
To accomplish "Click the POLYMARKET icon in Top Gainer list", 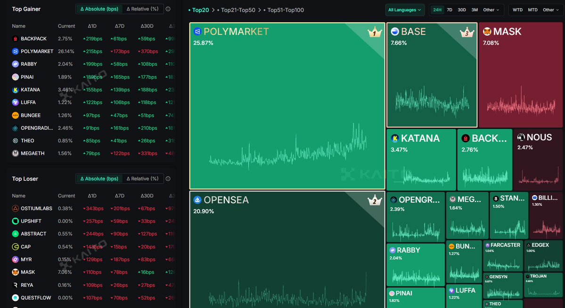I will [15, 51].
